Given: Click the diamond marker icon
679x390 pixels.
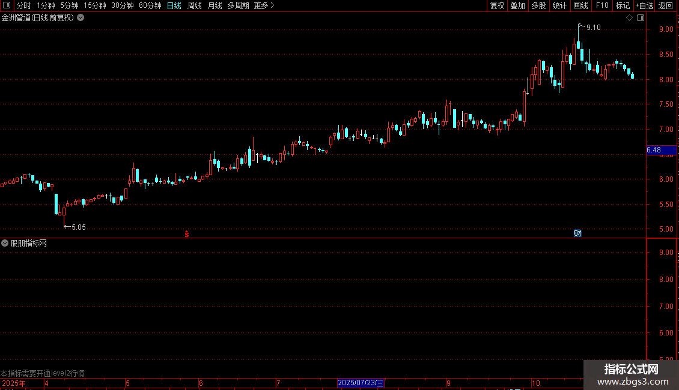Looking at the screenshot, I should [629, 18].
